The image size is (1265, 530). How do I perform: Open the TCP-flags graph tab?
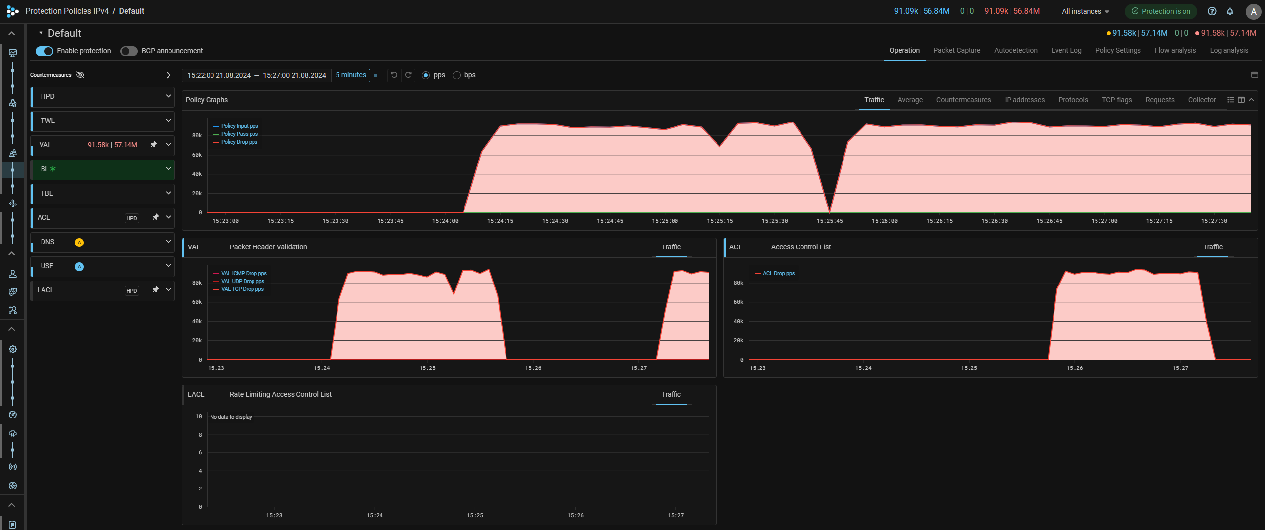click(1116, 100)
